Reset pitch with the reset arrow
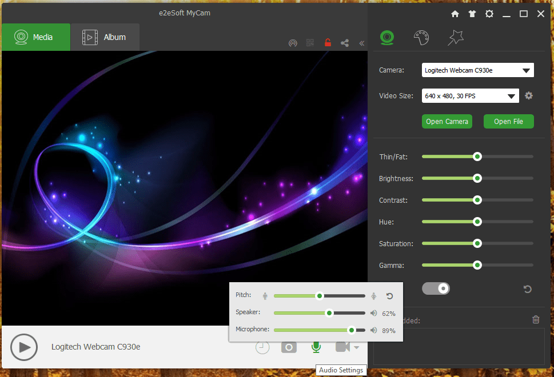Viewport: 554px width, 377px height. click(389, 296)
